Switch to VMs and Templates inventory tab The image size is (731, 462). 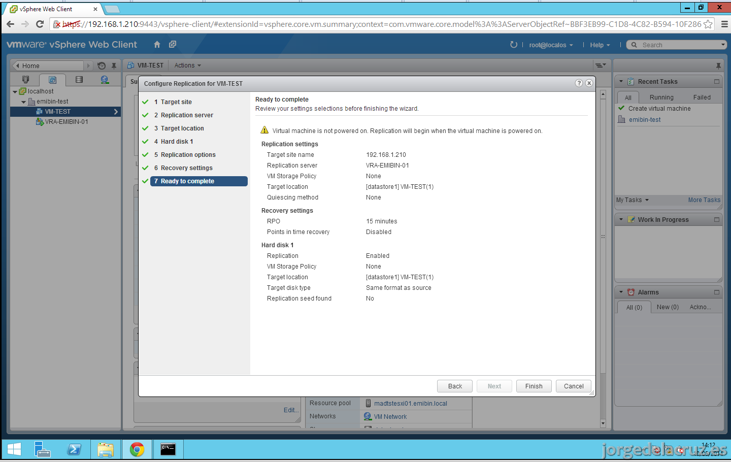point(52,80)
